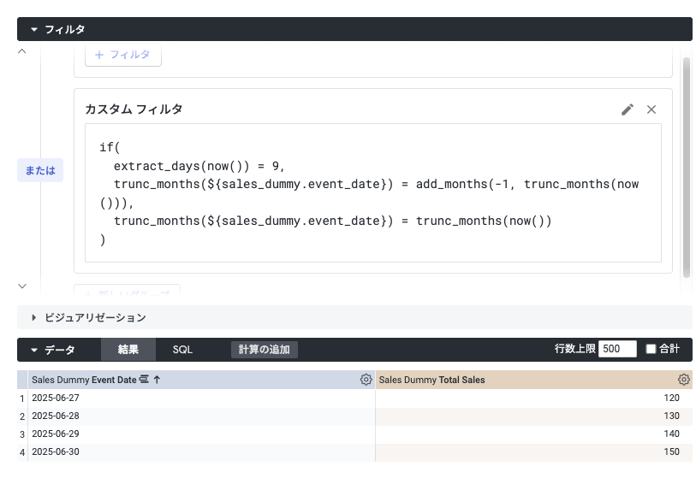
Task: Click the down chevron below the または label
Action: tap(22, 286)
